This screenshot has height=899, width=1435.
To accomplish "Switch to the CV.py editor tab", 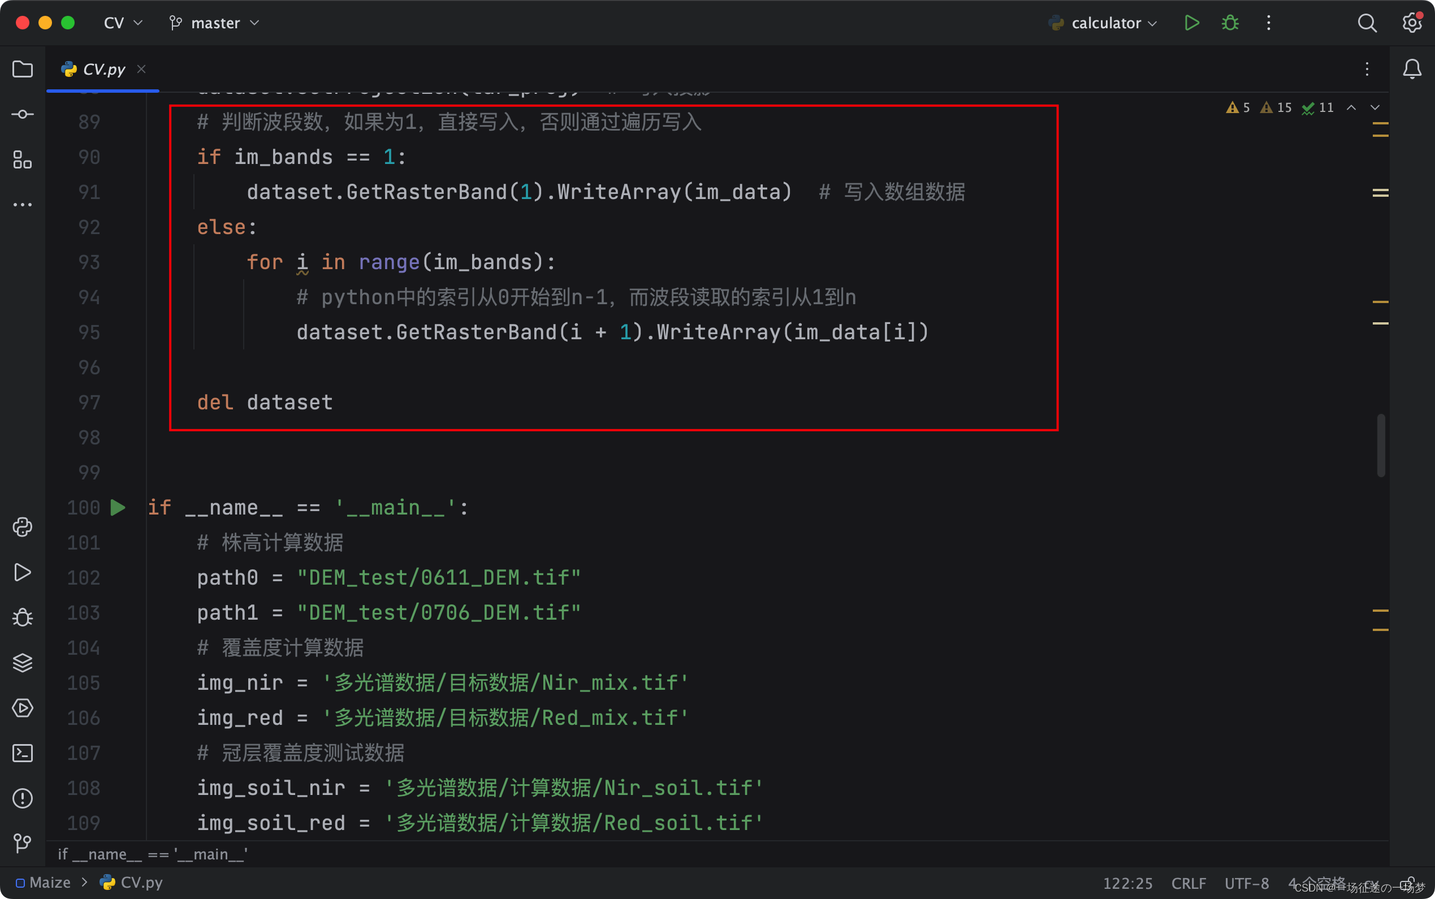I will [x=102, y=69].
